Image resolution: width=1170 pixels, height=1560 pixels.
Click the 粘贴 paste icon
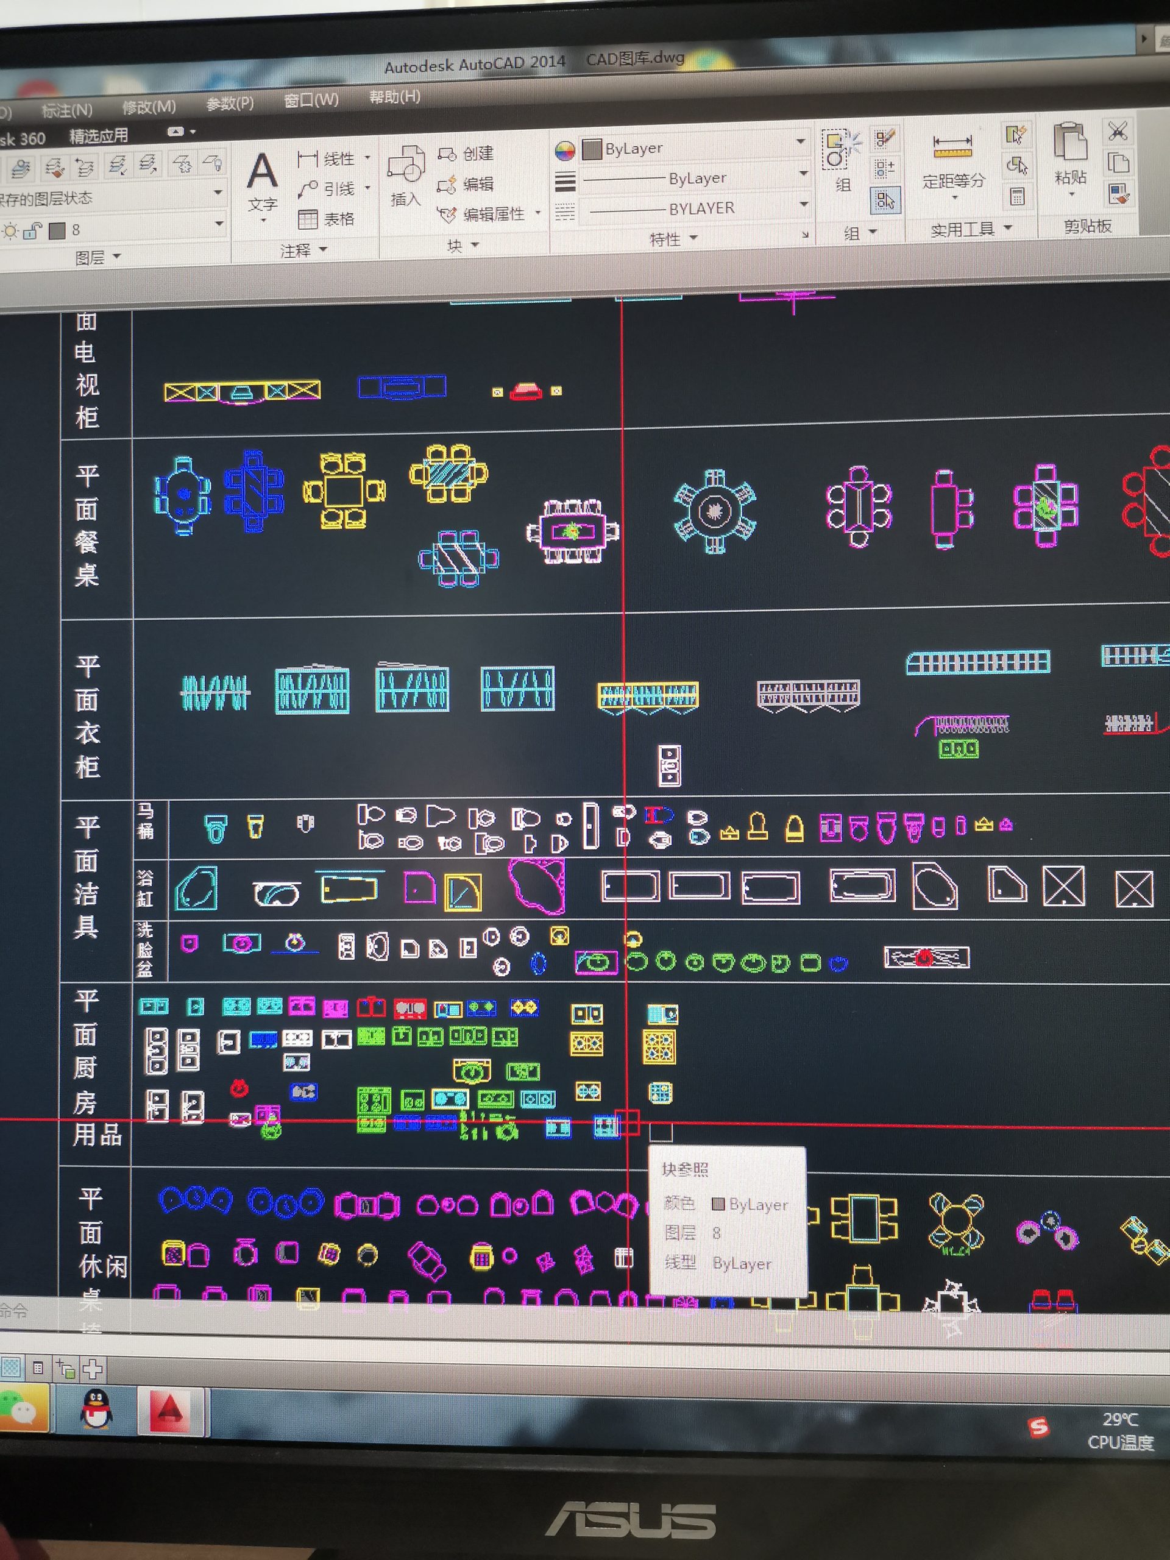(1069, 144)
